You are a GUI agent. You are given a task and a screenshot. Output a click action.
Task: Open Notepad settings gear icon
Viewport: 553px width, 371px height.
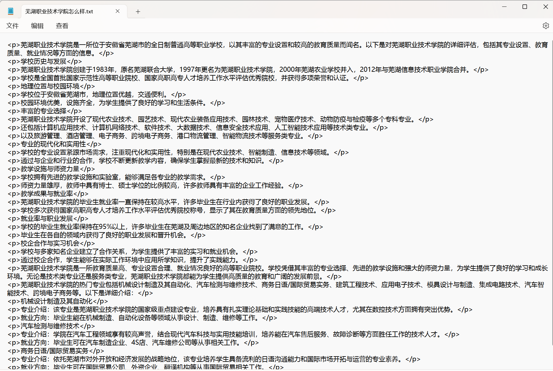coord(546,26)
